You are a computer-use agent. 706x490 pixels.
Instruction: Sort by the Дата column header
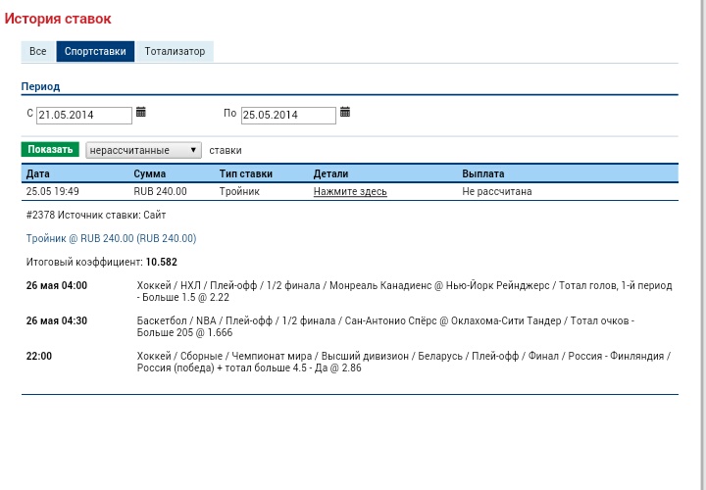(x=37, y=173)
